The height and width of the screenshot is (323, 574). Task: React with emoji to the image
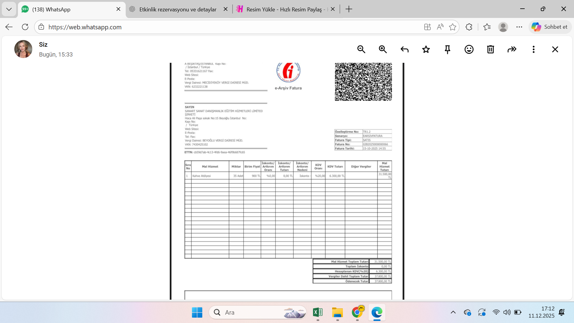pos(469,49)
